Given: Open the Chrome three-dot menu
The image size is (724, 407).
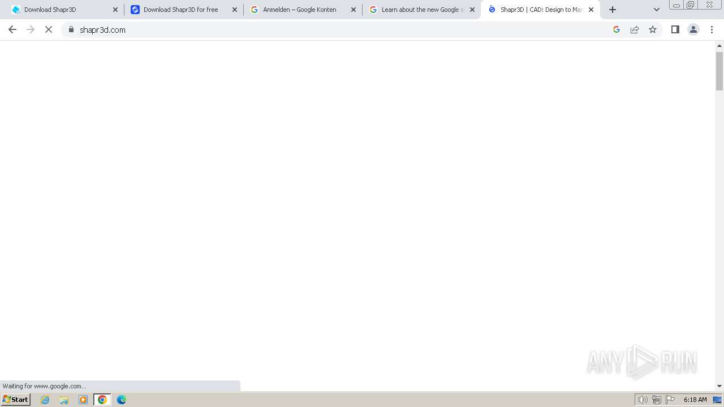Looking at the screenshot, I should pos(712,29).
